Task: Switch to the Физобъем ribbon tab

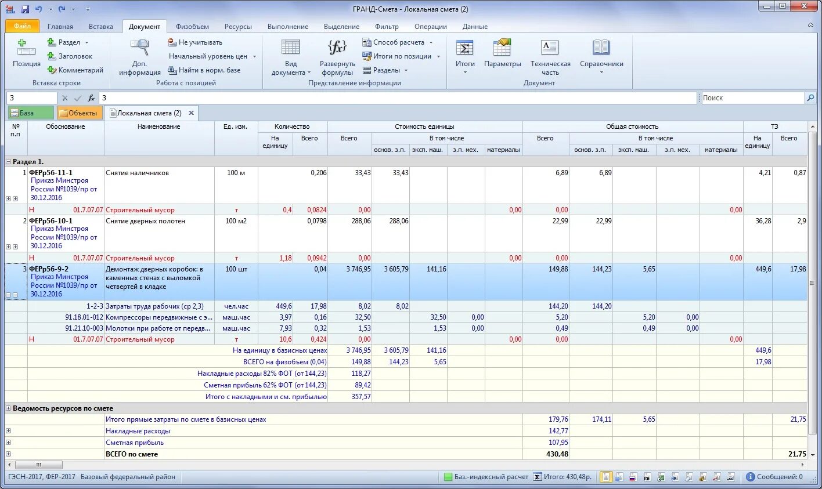Action: tap(192, 27)
